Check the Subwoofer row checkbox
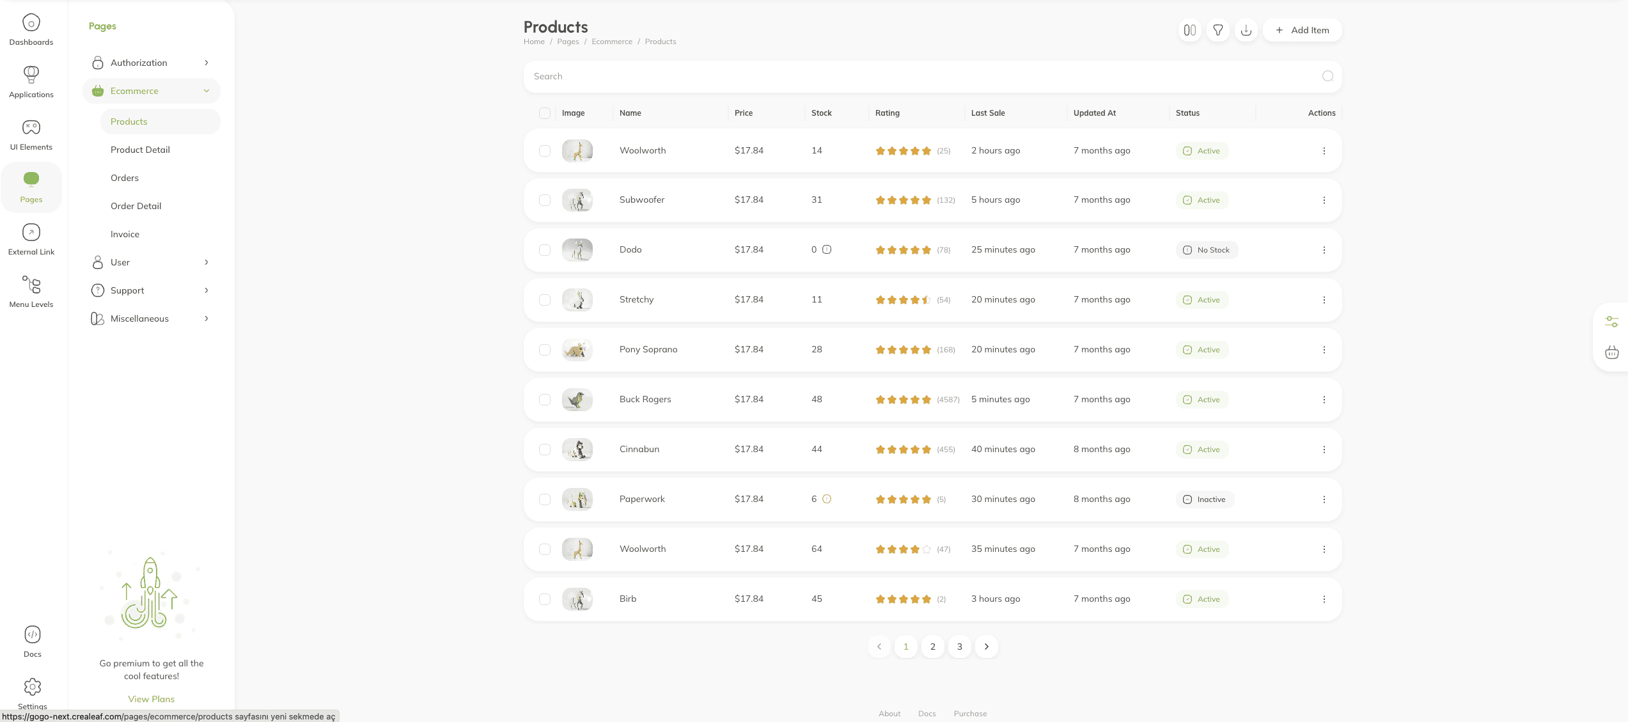Screen dimensions: 1628x722 coord(545,200)
